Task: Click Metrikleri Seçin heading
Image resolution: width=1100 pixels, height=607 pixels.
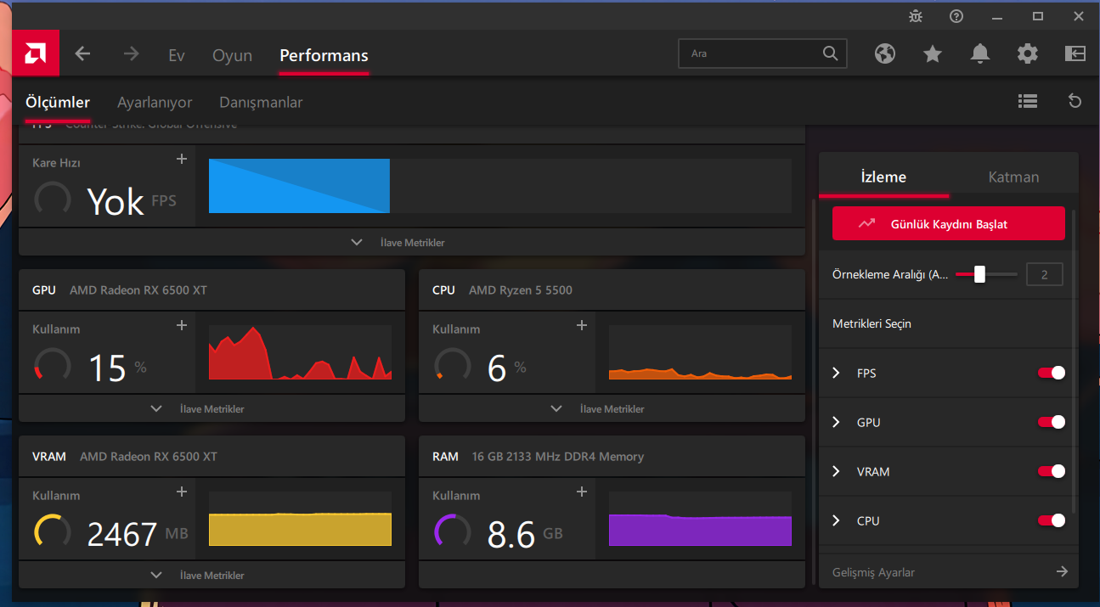Action: [x=872, y=323]
